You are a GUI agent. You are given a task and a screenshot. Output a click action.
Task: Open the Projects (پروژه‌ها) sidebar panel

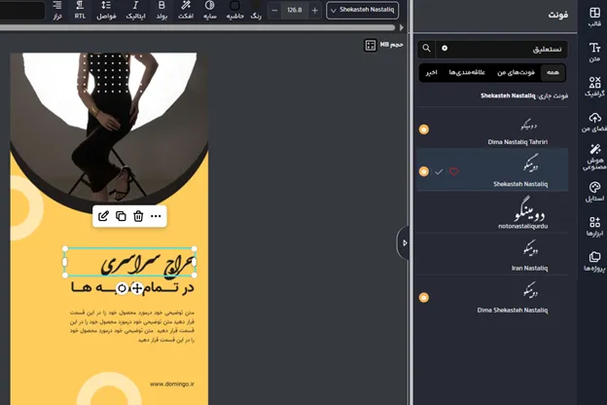coord(594,261)
